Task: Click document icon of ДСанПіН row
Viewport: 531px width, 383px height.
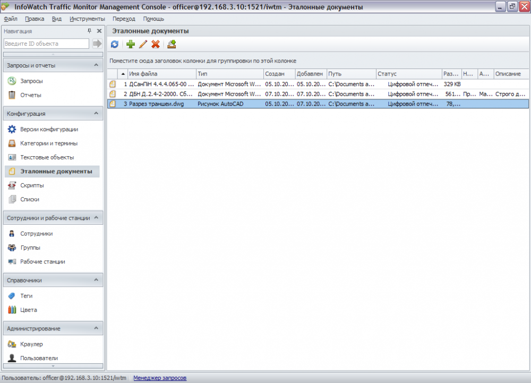Action: coord(113,84)
